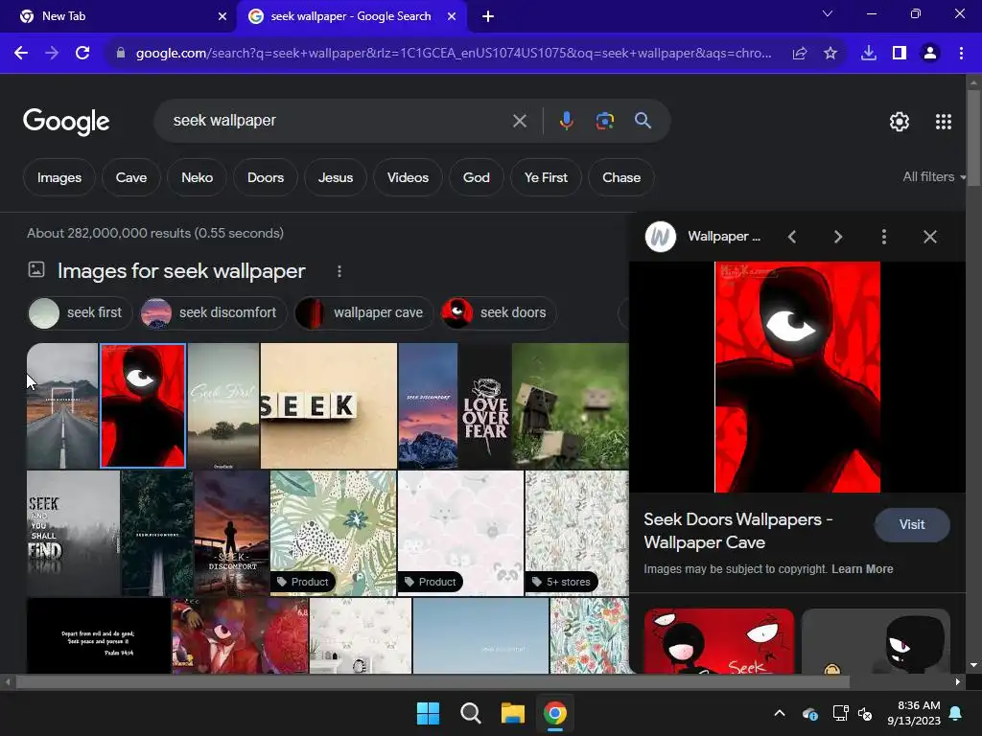This screenshot has height=736, width=982.
Task: Open the Google apps grid
Action: point(944,122)
